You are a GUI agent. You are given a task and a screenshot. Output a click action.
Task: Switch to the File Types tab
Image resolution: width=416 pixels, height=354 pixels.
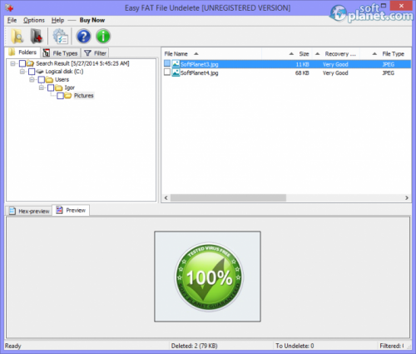coord(61,53)
